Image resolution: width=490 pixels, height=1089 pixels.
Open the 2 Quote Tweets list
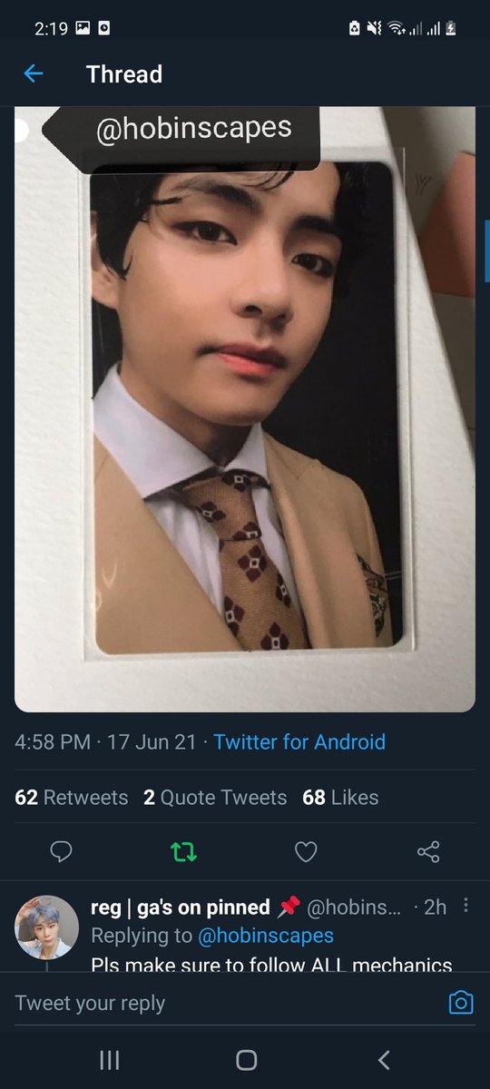[x=215, y=798]
